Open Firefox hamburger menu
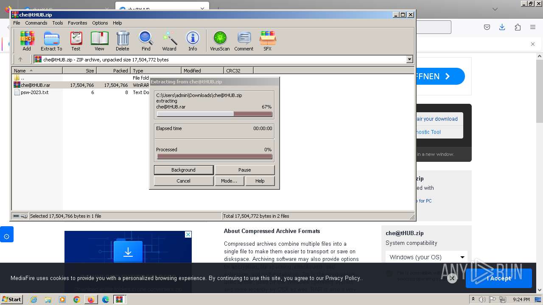 point(533,27)
